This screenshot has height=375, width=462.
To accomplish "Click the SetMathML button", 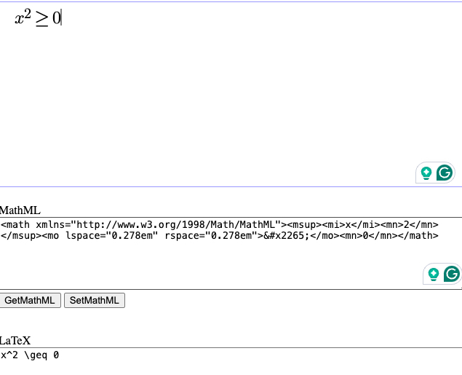I will point(95,301).
